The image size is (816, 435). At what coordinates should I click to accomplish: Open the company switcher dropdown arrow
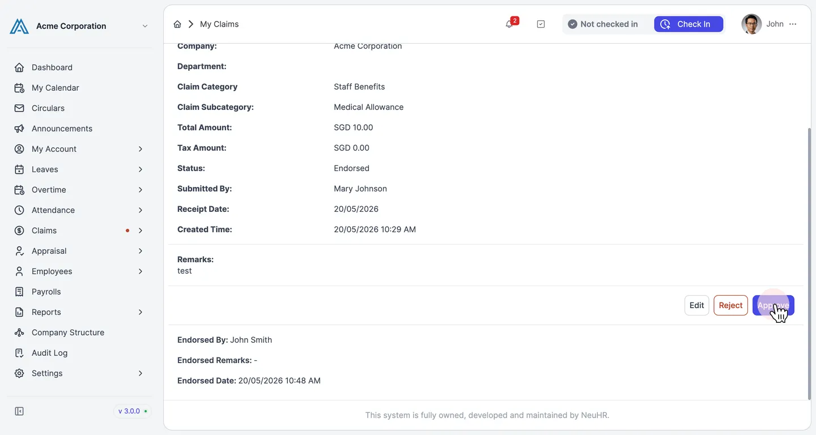(x=145, y=26)
